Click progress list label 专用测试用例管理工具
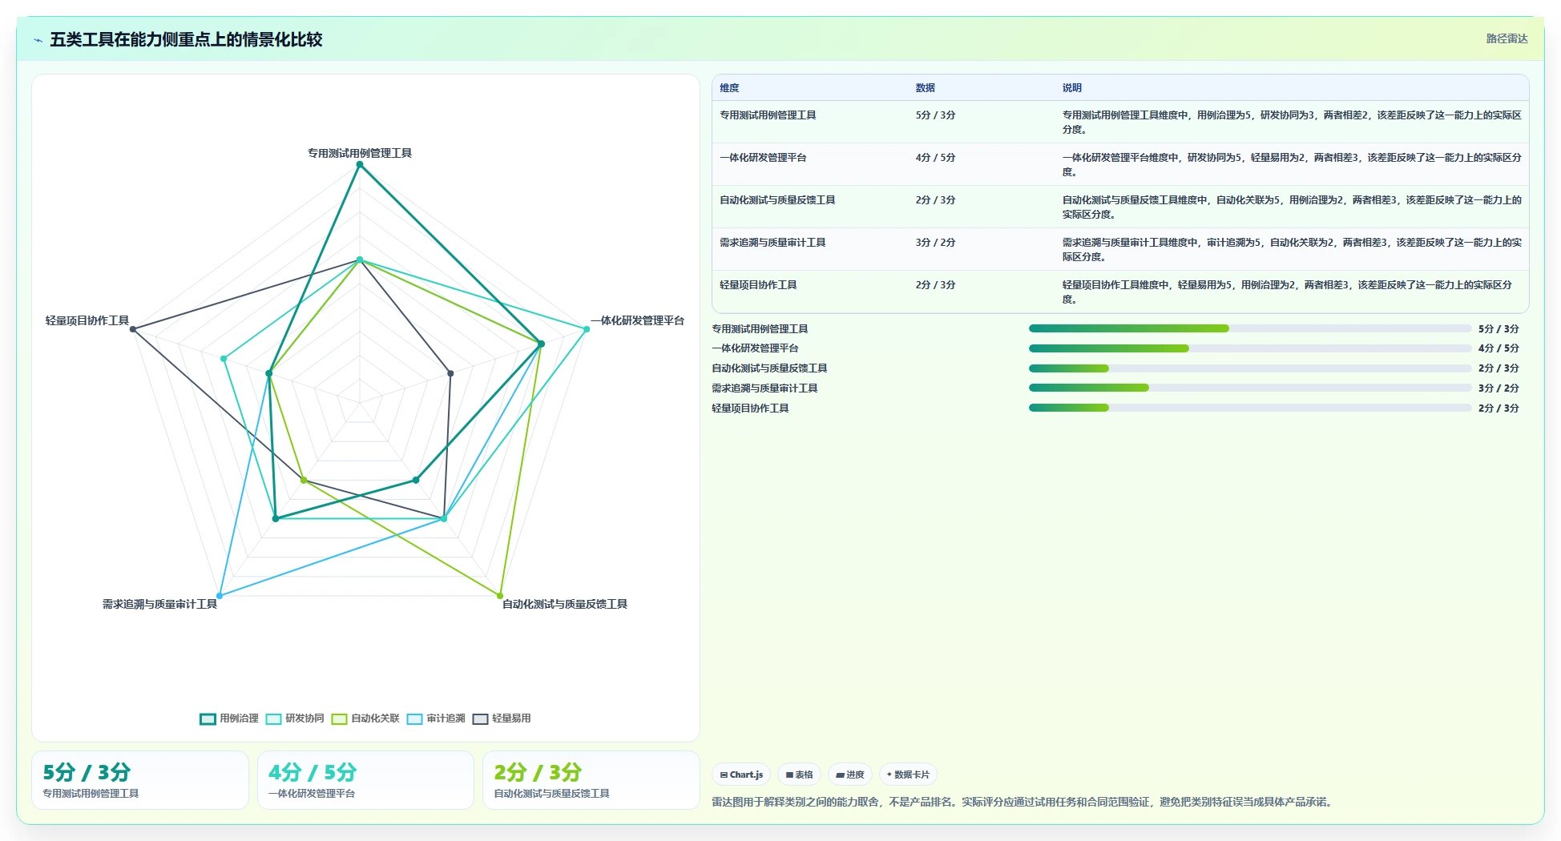Image resolution: width=1561 pixels, height=841 pixels. tap(760, 329)
